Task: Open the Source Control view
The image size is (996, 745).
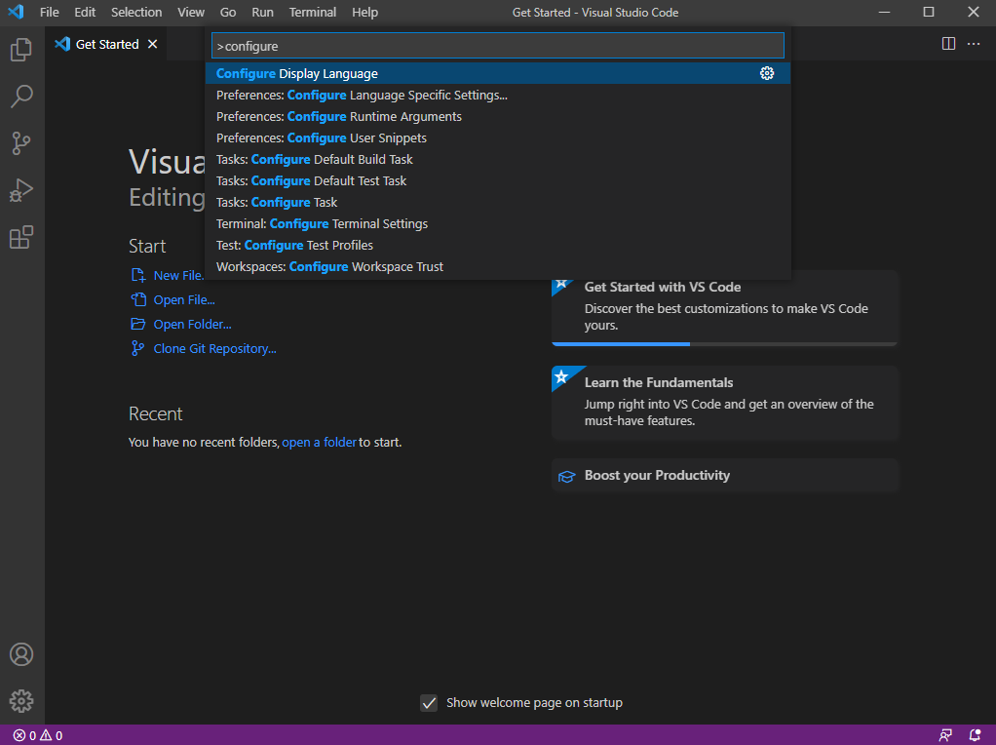Action: [x=21, y=143]
